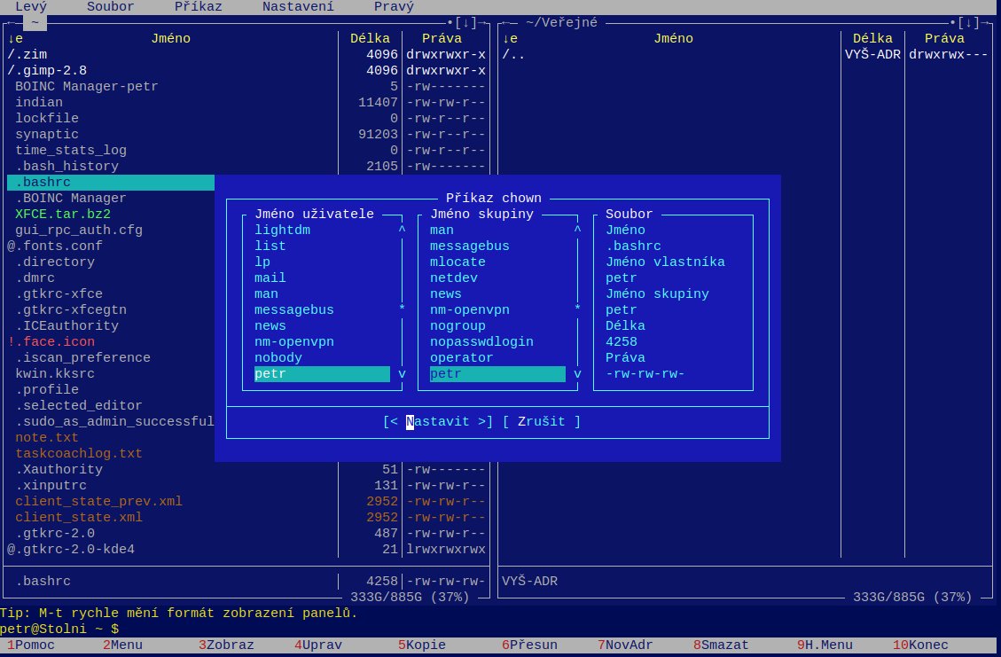Click left panel sort order indicator
This screenshot has height=657, width=1001.
(x=15, y=38)
